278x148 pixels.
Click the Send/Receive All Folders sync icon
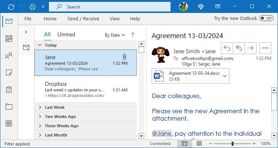point(11,7)
